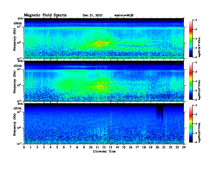Click the -4 tick on dH/dt color bar

tap(196, 39)
